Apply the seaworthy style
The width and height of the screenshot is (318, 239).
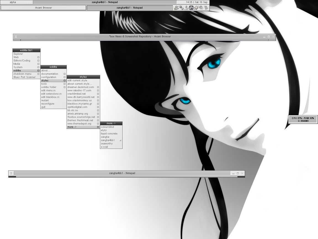click(111, 144)
